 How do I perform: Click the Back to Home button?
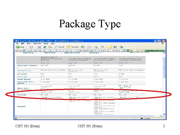[x=72, y=53]
